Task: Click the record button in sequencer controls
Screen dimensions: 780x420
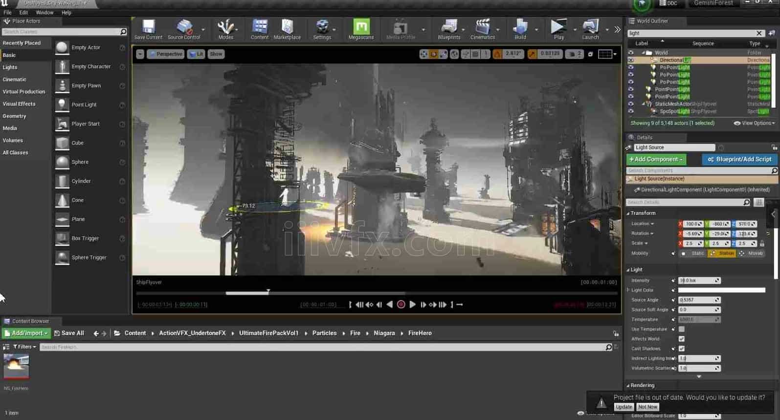Action: [401, 304]
